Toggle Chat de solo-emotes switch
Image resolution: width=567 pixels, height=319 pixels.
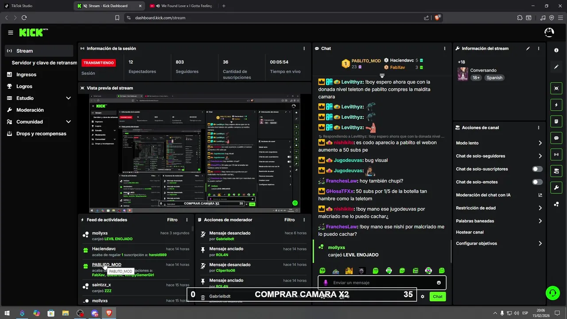tap(537, 182)
